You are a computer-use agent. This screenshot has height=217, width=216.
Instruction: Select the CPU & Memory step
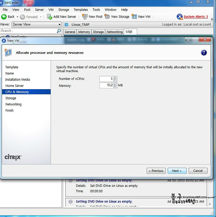tap(26, 92)
